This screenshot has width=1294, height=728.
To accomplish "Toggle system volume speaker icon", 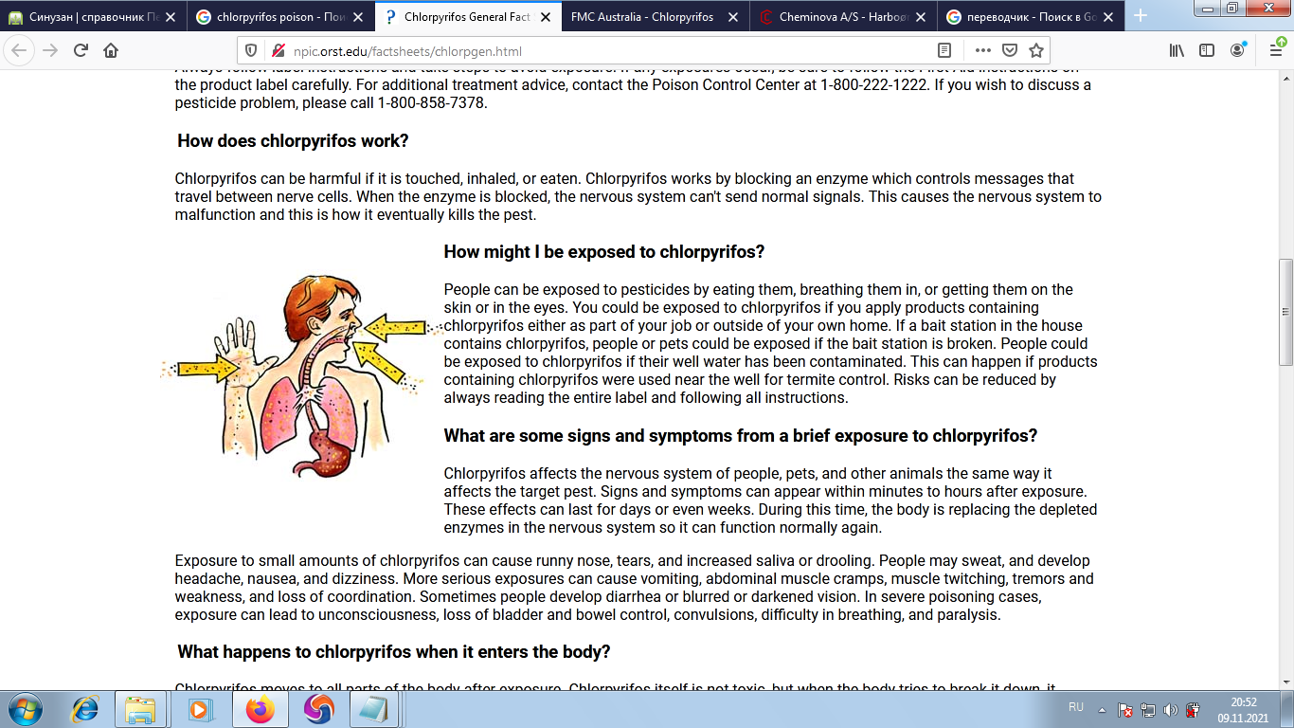I will point(1170,709).
